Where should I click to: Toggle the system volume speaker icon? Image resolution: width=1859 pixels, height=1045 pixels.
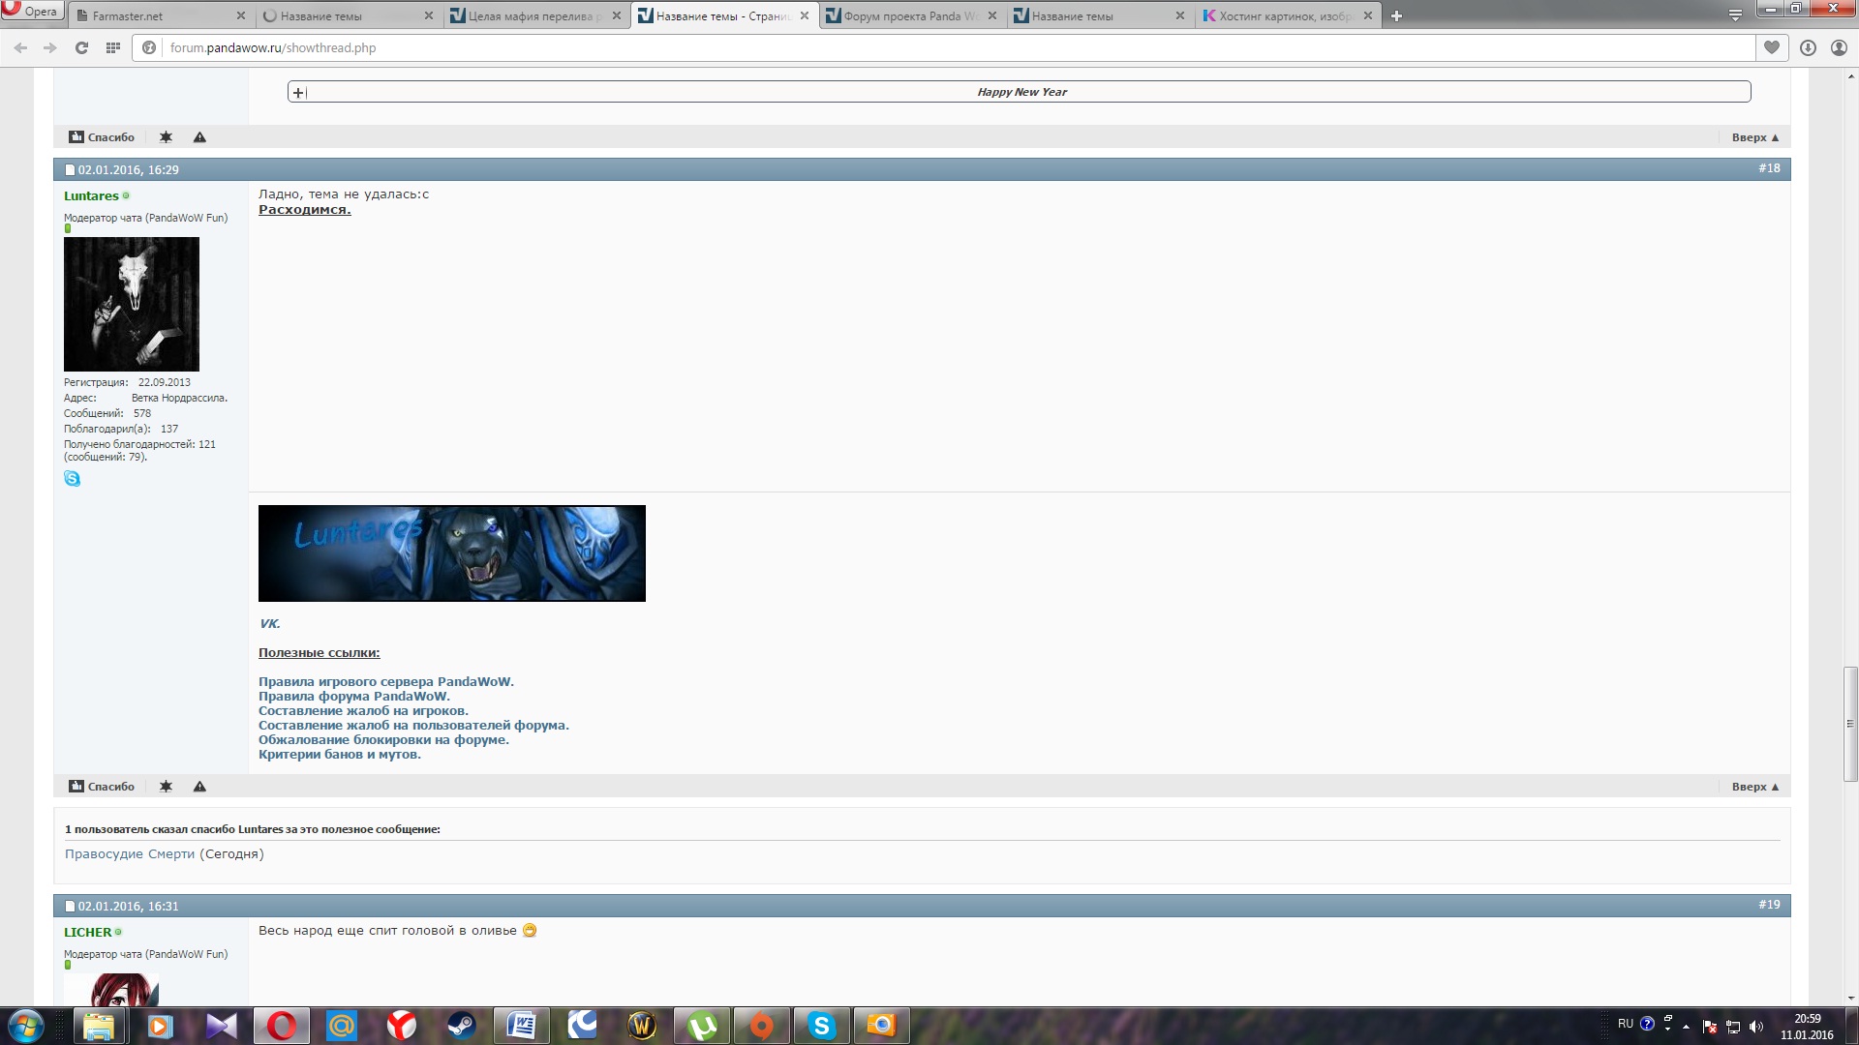[x=1756, y=1027]
